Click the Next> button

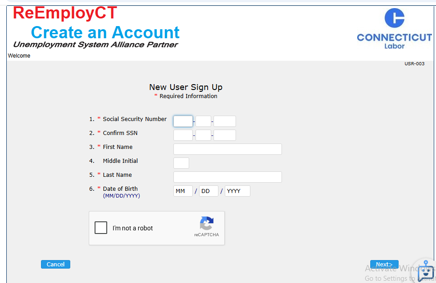384,264
